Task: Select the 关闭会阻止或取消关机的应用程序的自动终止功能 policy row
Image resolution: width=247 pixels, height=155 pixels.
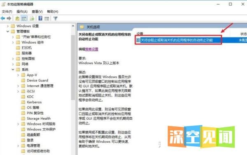Action: point(191,40)
